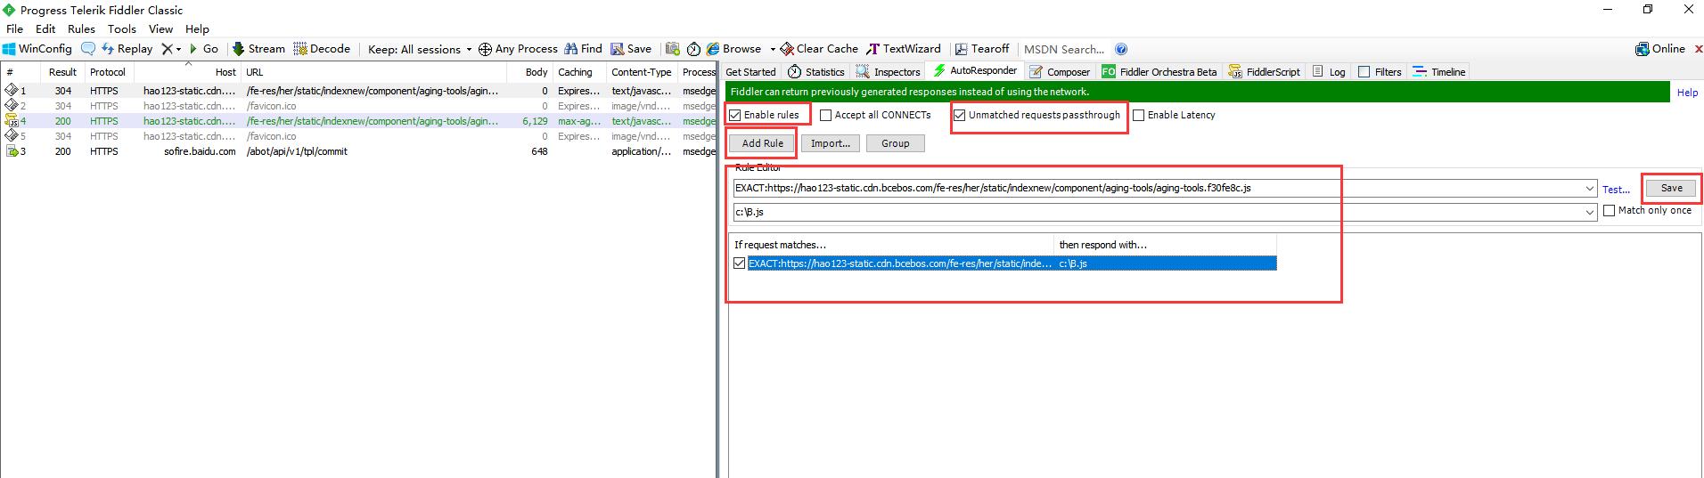Viewport: 1704px width, 478px height.
Task: Open the Remove sessions dropdown arrow
Action: [x=178, y=50]
